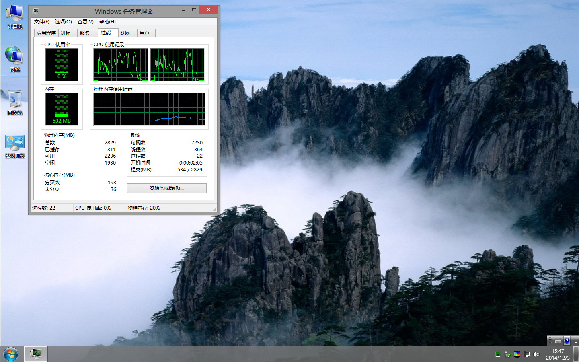Image resolution: width=579 pixels, height=362 pixels.
Task: Select the 性能 tab
Action: click(108, 33)
